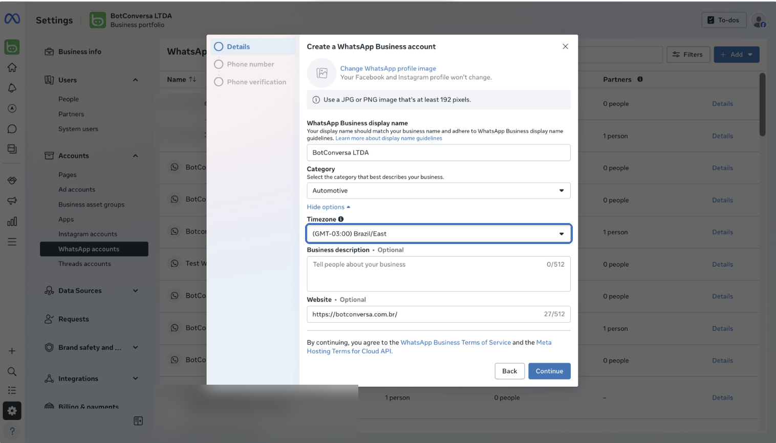Open WhatsApp Business Terms of Service link

(x=456, y=343)
